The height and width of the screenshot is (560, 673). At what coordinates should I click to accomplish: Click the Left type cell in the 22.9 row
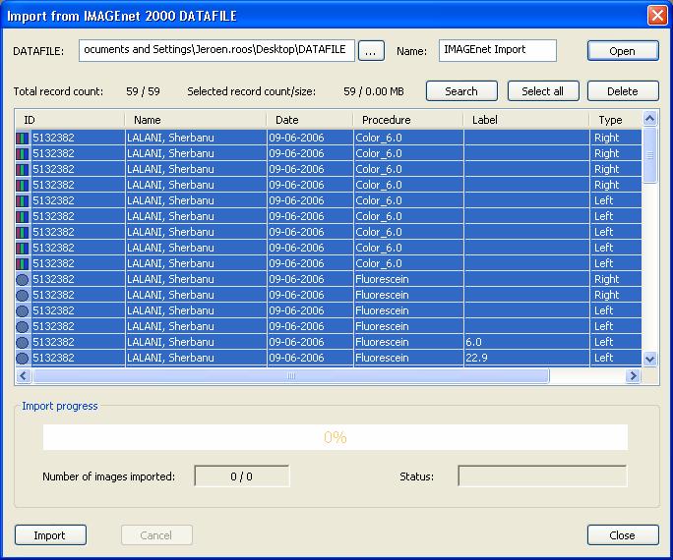[616, 359]
